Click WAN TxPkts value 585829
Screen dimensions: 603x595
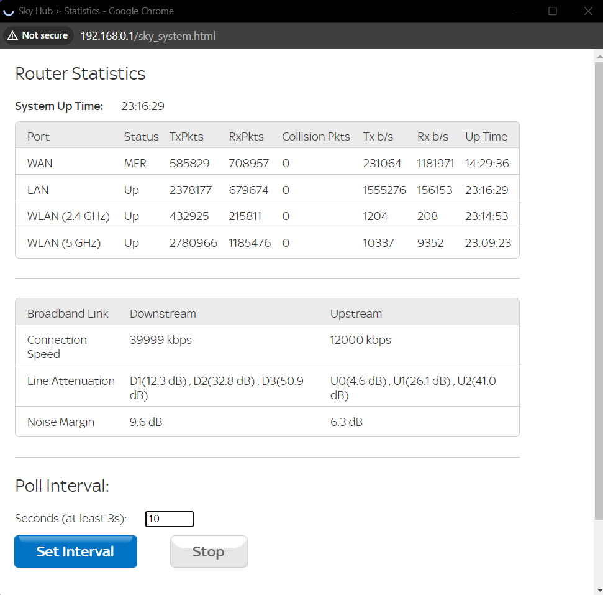click(x=189, y=164)
